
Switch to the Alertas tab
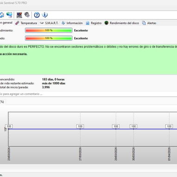click(152, 23)
